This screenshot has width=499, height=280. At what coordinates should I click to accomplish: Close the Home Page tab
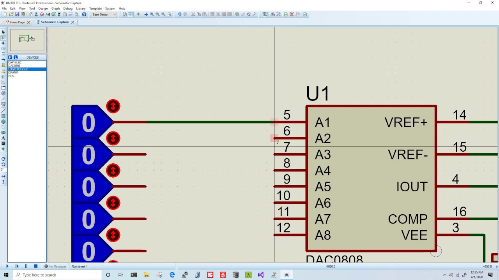point(28,22)
